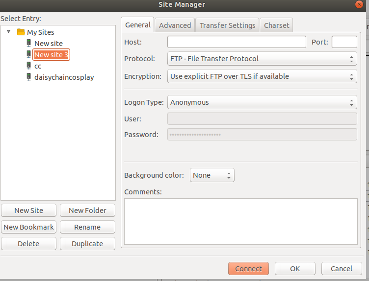369x281 pixels.
Task: Switch to the General tab
Action: click(x=138, y=25)
